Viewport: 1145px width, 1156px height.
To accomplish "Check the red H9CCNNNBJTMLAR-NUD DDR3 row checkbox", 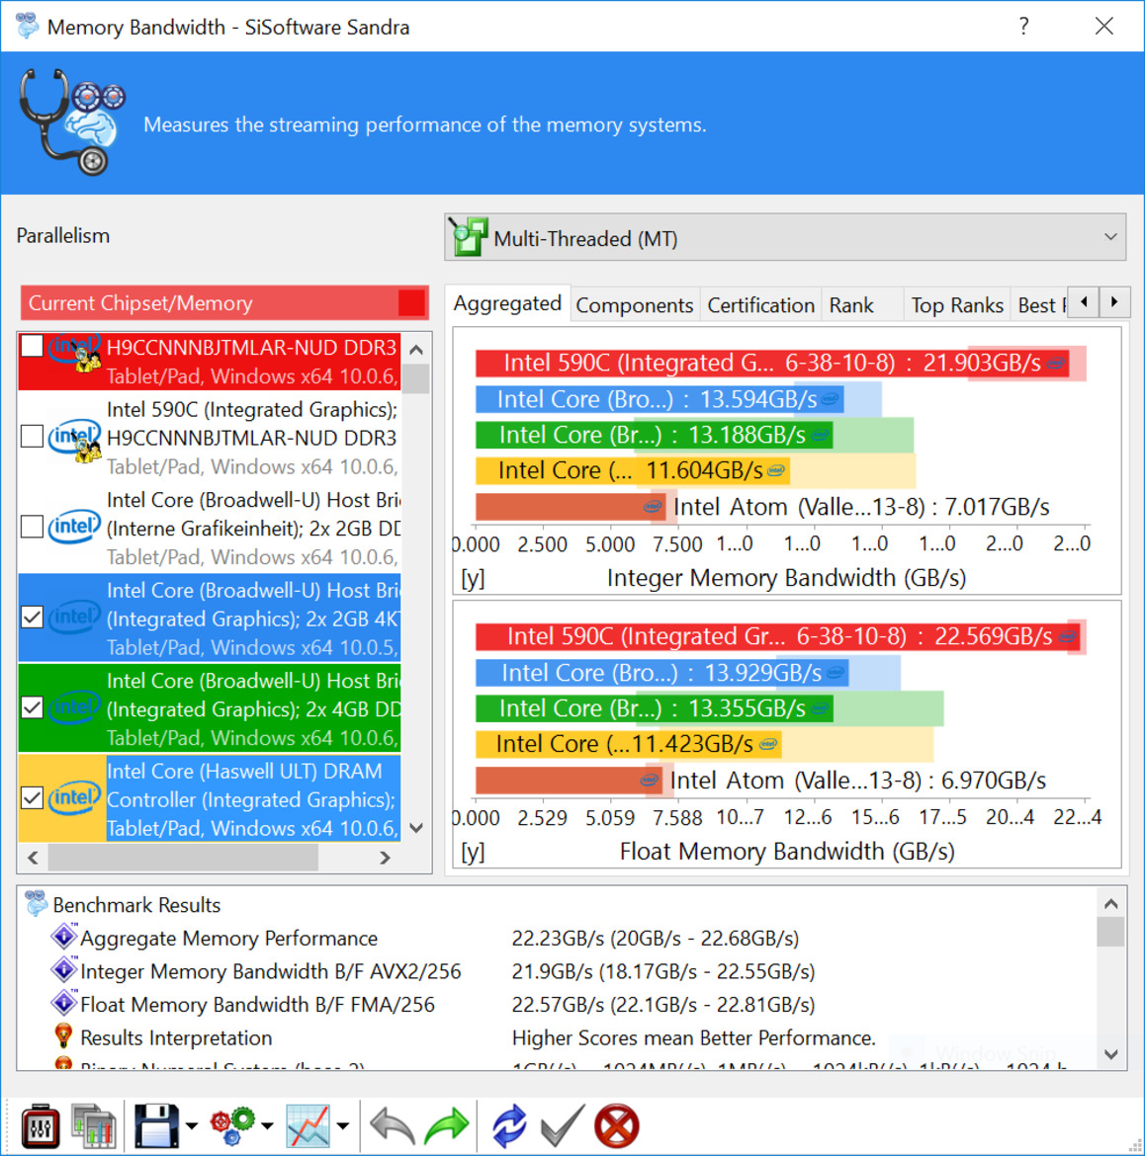I will coord(32,346).
